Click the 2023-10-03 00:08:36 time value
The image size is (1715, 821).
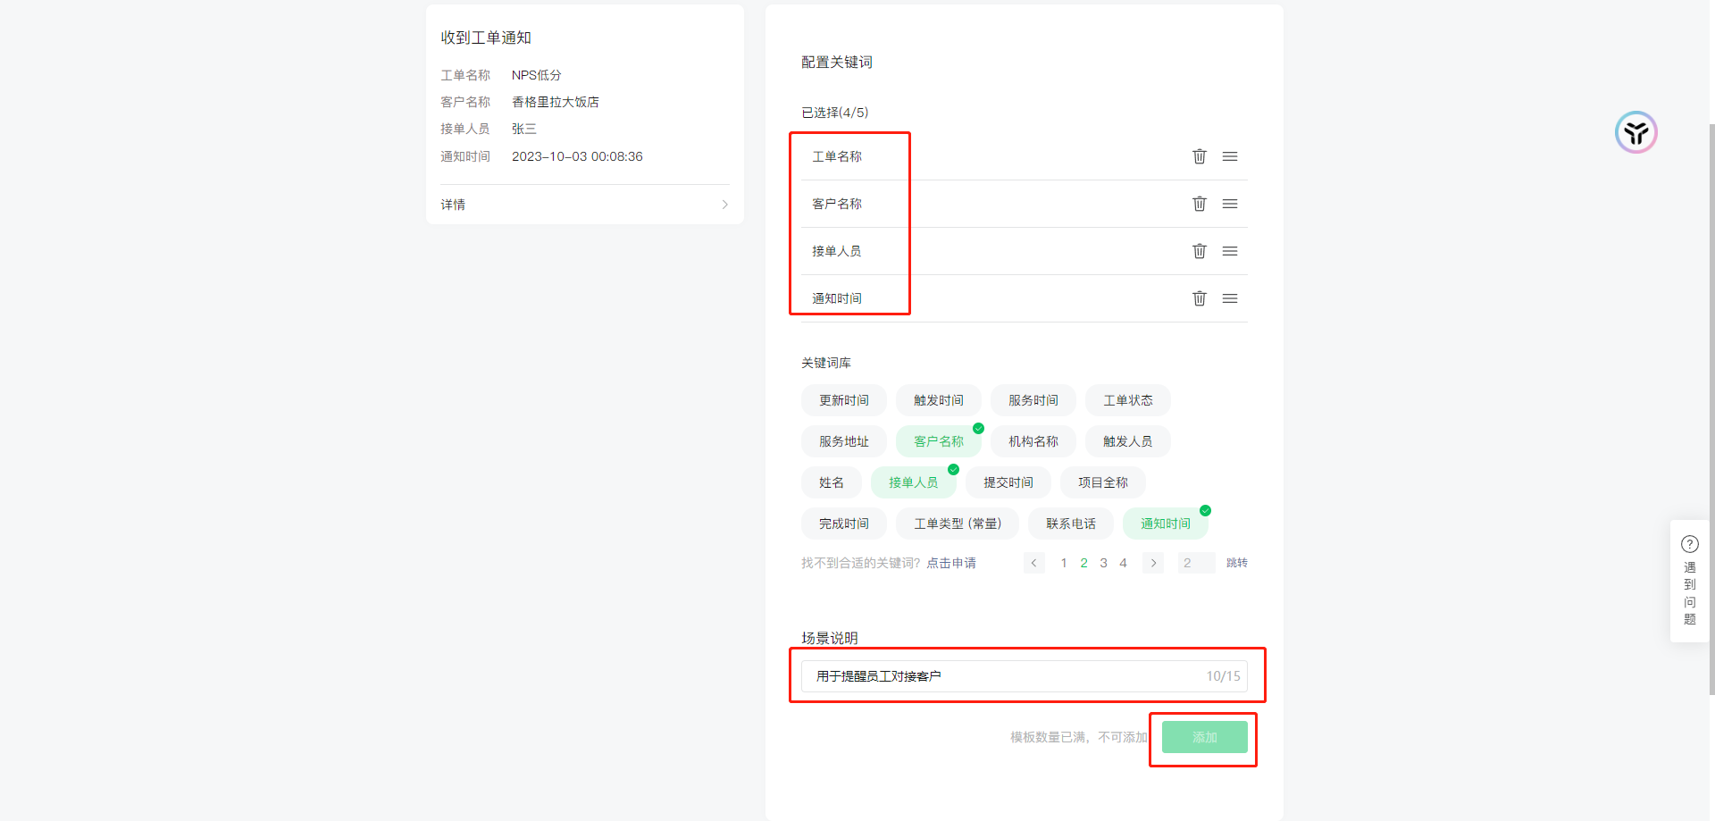pyautogui.click(x=577, y=156)
